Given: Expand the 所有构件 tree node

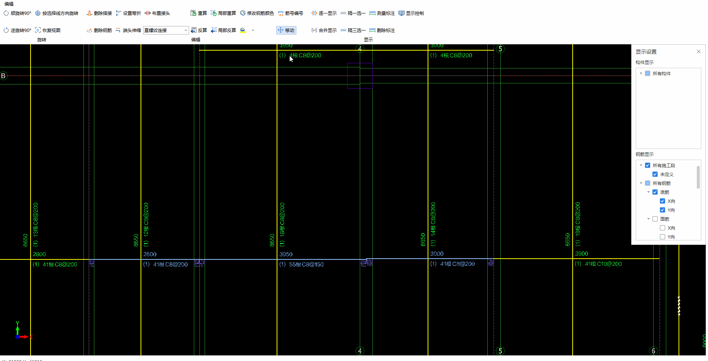Looking at the screenshot, I should 641,73.
